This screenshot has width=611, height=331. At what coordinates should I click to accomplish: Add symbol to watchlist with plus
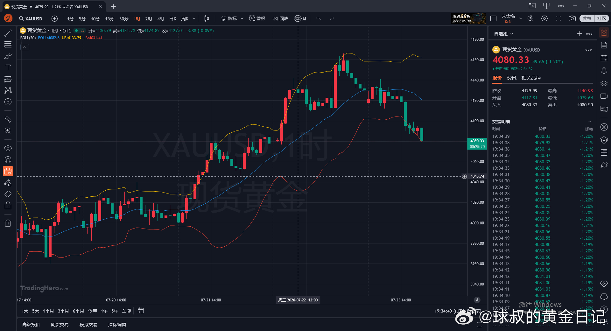click(579, 34)
